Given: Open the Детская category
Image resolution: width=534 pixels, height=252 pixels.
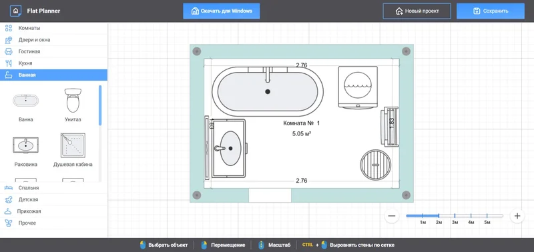Looking at the screenshot, I should (x=53, y=199).
